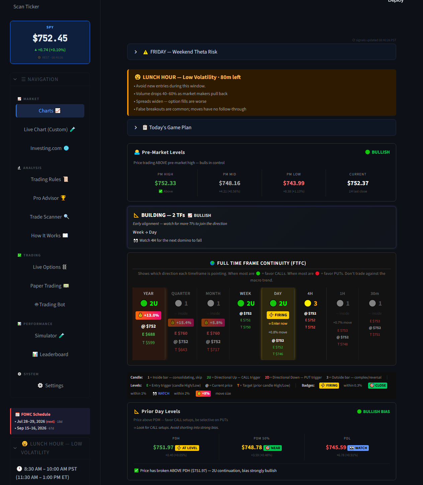Click the pencil icon beside Live Chart
The image size is (423, 485).
(x=72, y=130)
